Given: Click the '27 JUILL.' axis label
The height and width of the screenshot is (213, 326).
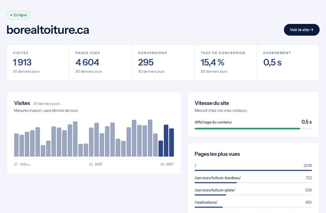Looking at the screenshot, I should click(23, 164).
